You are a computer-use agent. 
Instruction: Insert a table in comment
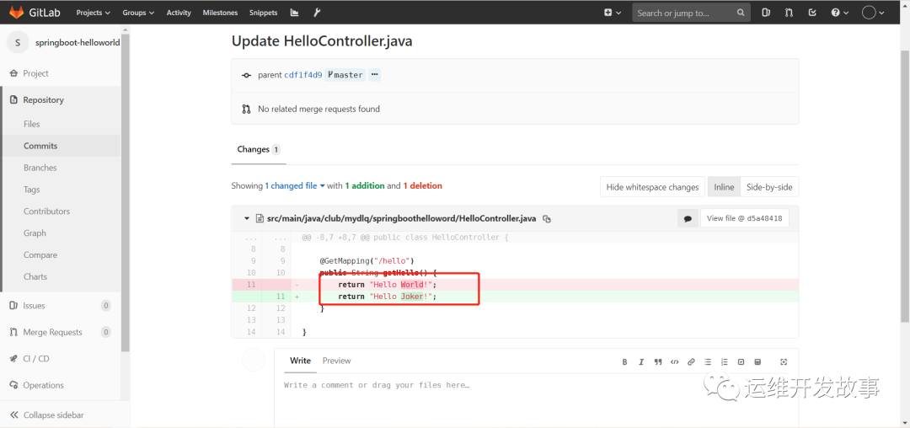[757, 362]
